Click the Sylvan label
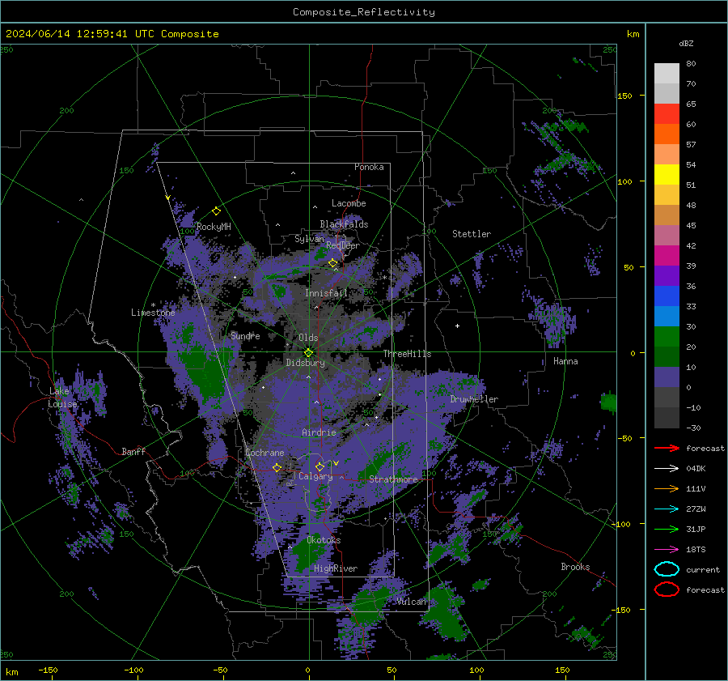The height and width of the screenshot is (681, 728). [x=309, y=239]
